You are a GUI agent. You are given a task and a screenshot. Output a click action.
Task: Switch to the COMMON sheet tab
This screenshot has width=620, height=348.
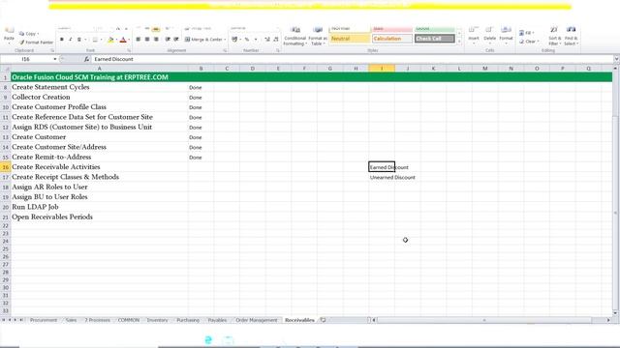click(x=129, y=320)
